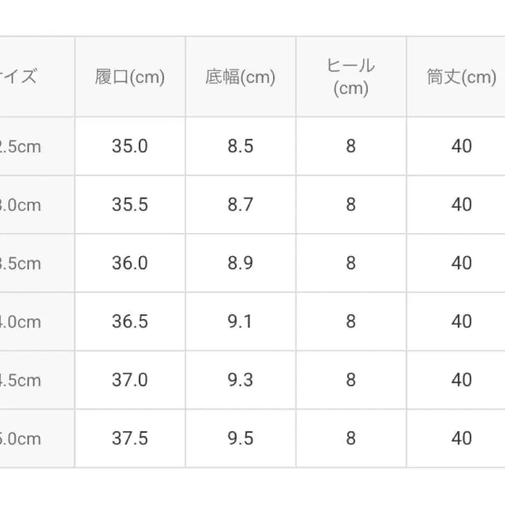This screenshot has width=505, height=505.
Task: Click the 履口(cm) column header
Action: tap(130, 78)
